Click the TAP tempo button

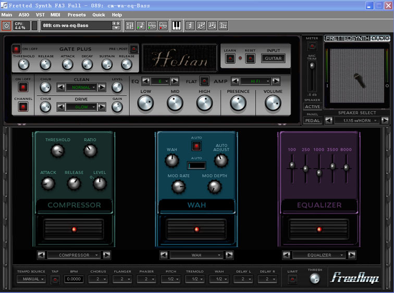tap(55, 279)
